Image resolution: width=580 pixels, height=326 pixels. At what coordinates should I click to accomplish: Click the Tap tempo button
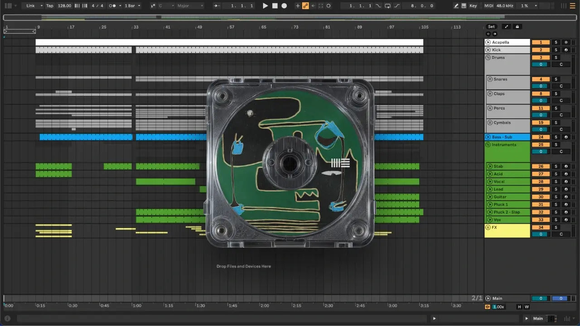[x=50, y=6]
